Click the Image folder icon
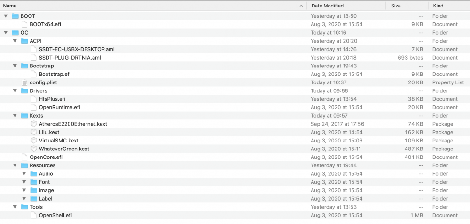The width and height of the screenshot is (470, 224). pos(33,190)
